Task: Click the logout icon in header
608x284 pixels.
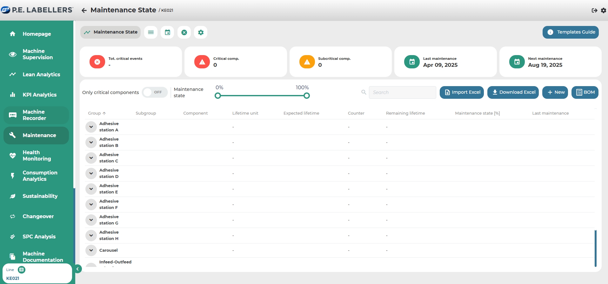Action: pyautogui.click(x=594, y=10)
